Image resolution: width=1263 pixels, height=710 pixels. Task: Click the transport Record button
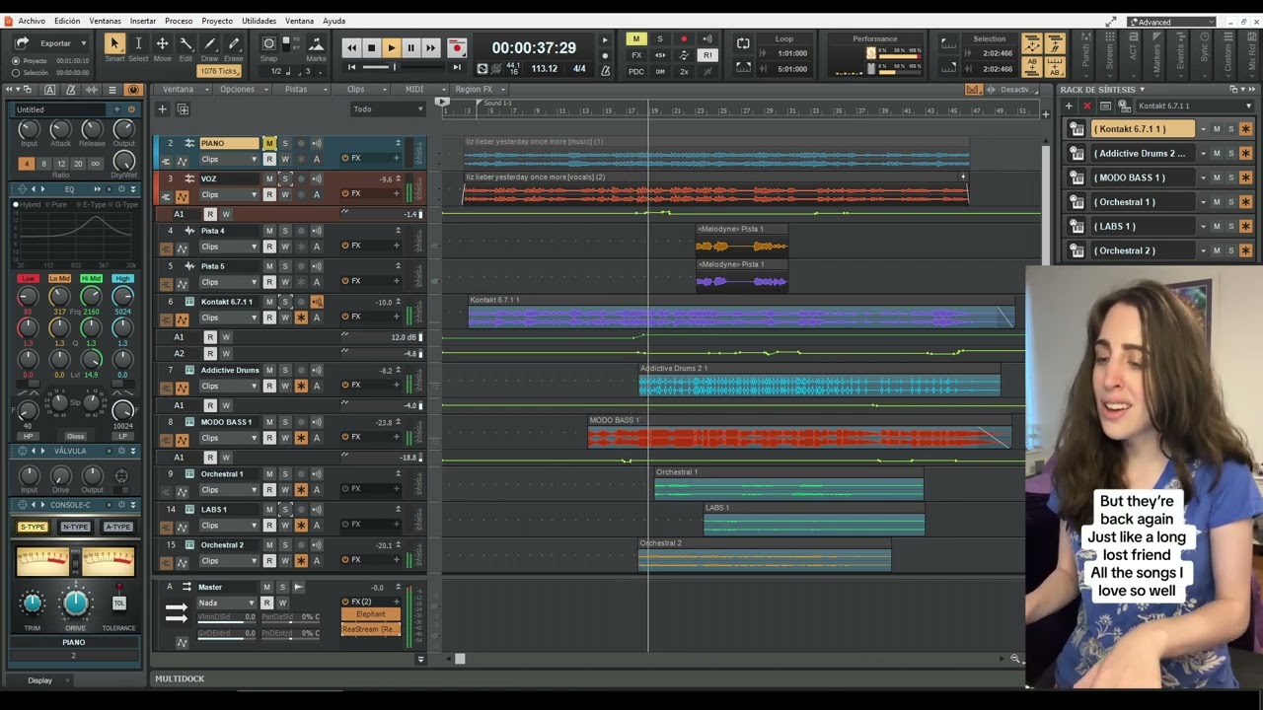[x=456, y=47]
